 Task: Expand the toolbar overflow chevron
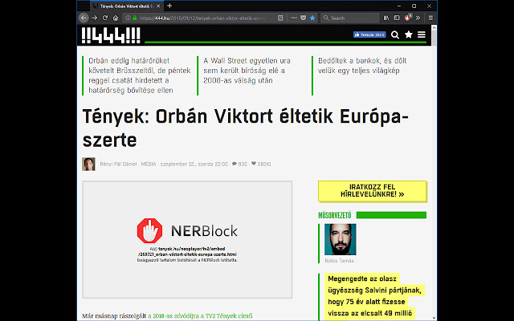[x=418, y=18]
